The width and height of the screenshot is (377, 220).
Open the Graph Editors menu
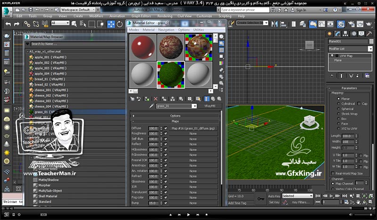141,16
